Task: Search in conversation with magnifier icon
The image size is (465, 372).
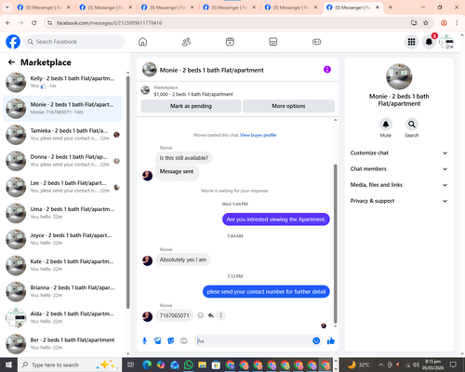Action: (x=411, y=125)
